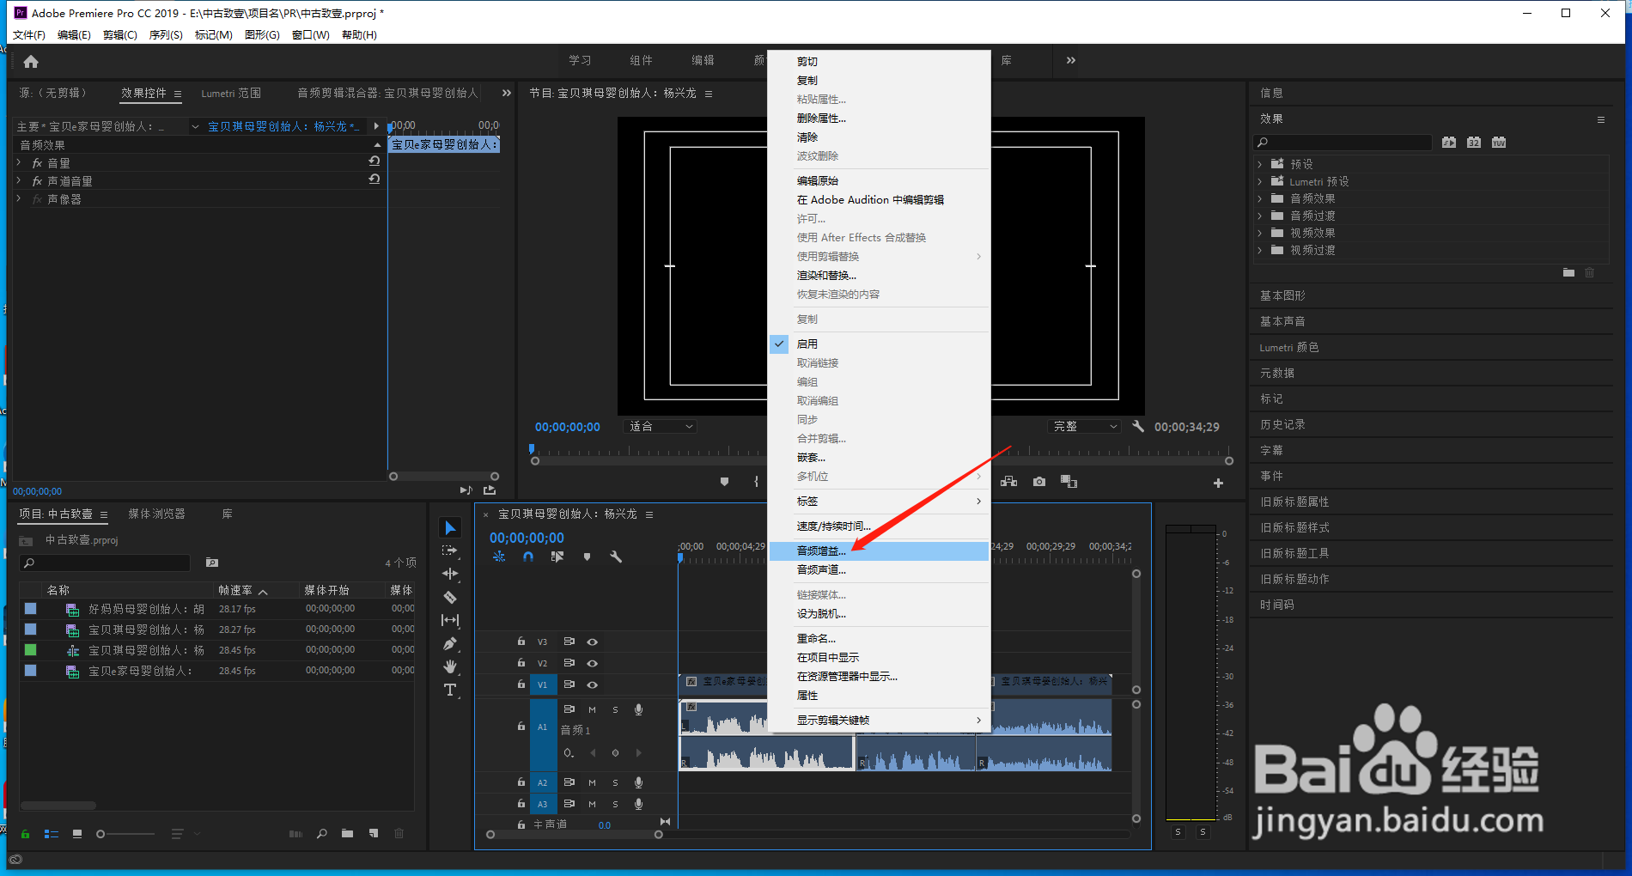The height and width of the screenshot is (876, 1632).
Task: Switch to the Lumetri 范围 tab
Action: tap(231, 93)
